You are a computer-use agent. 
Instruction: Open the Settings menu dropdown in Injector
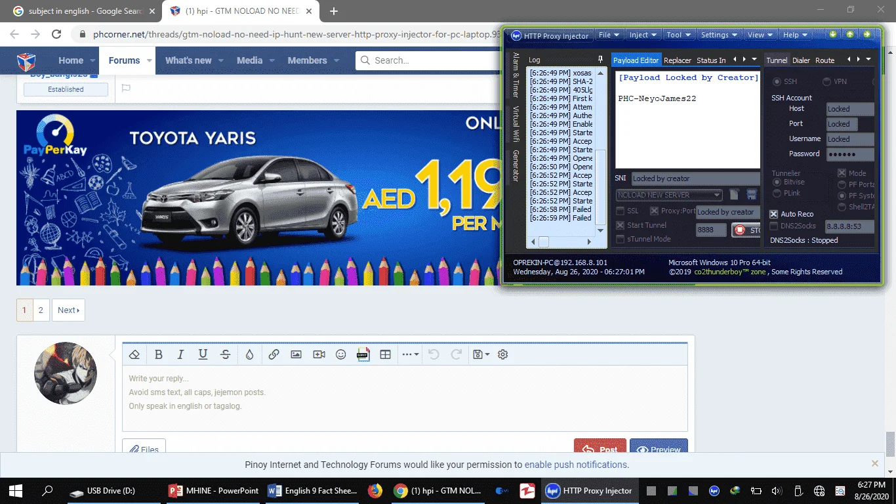718,35
